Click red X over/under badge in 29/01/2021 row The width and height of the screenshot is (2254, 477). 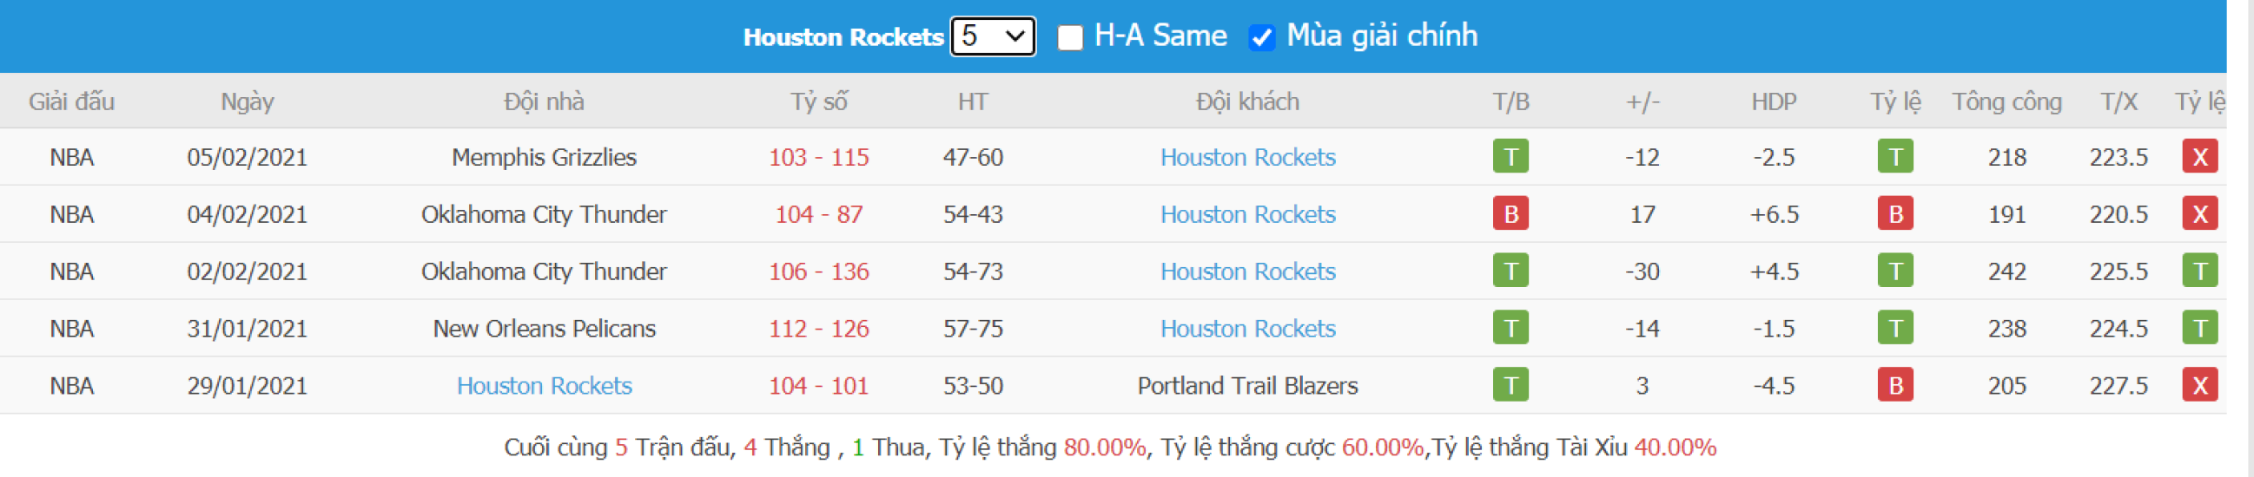(x=2199, y=385)
